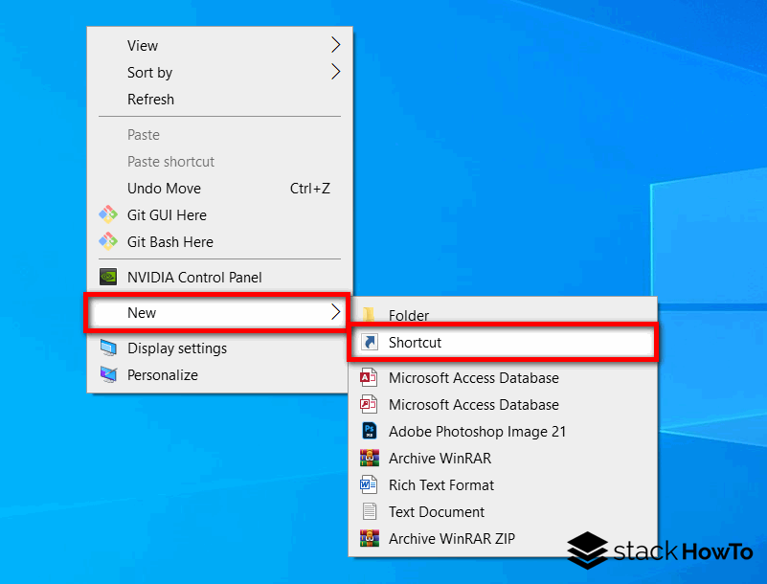Click the Git Bash Here icon
Image resolution: width=767 pixels, height=584 pixels.
coord(107,241)
